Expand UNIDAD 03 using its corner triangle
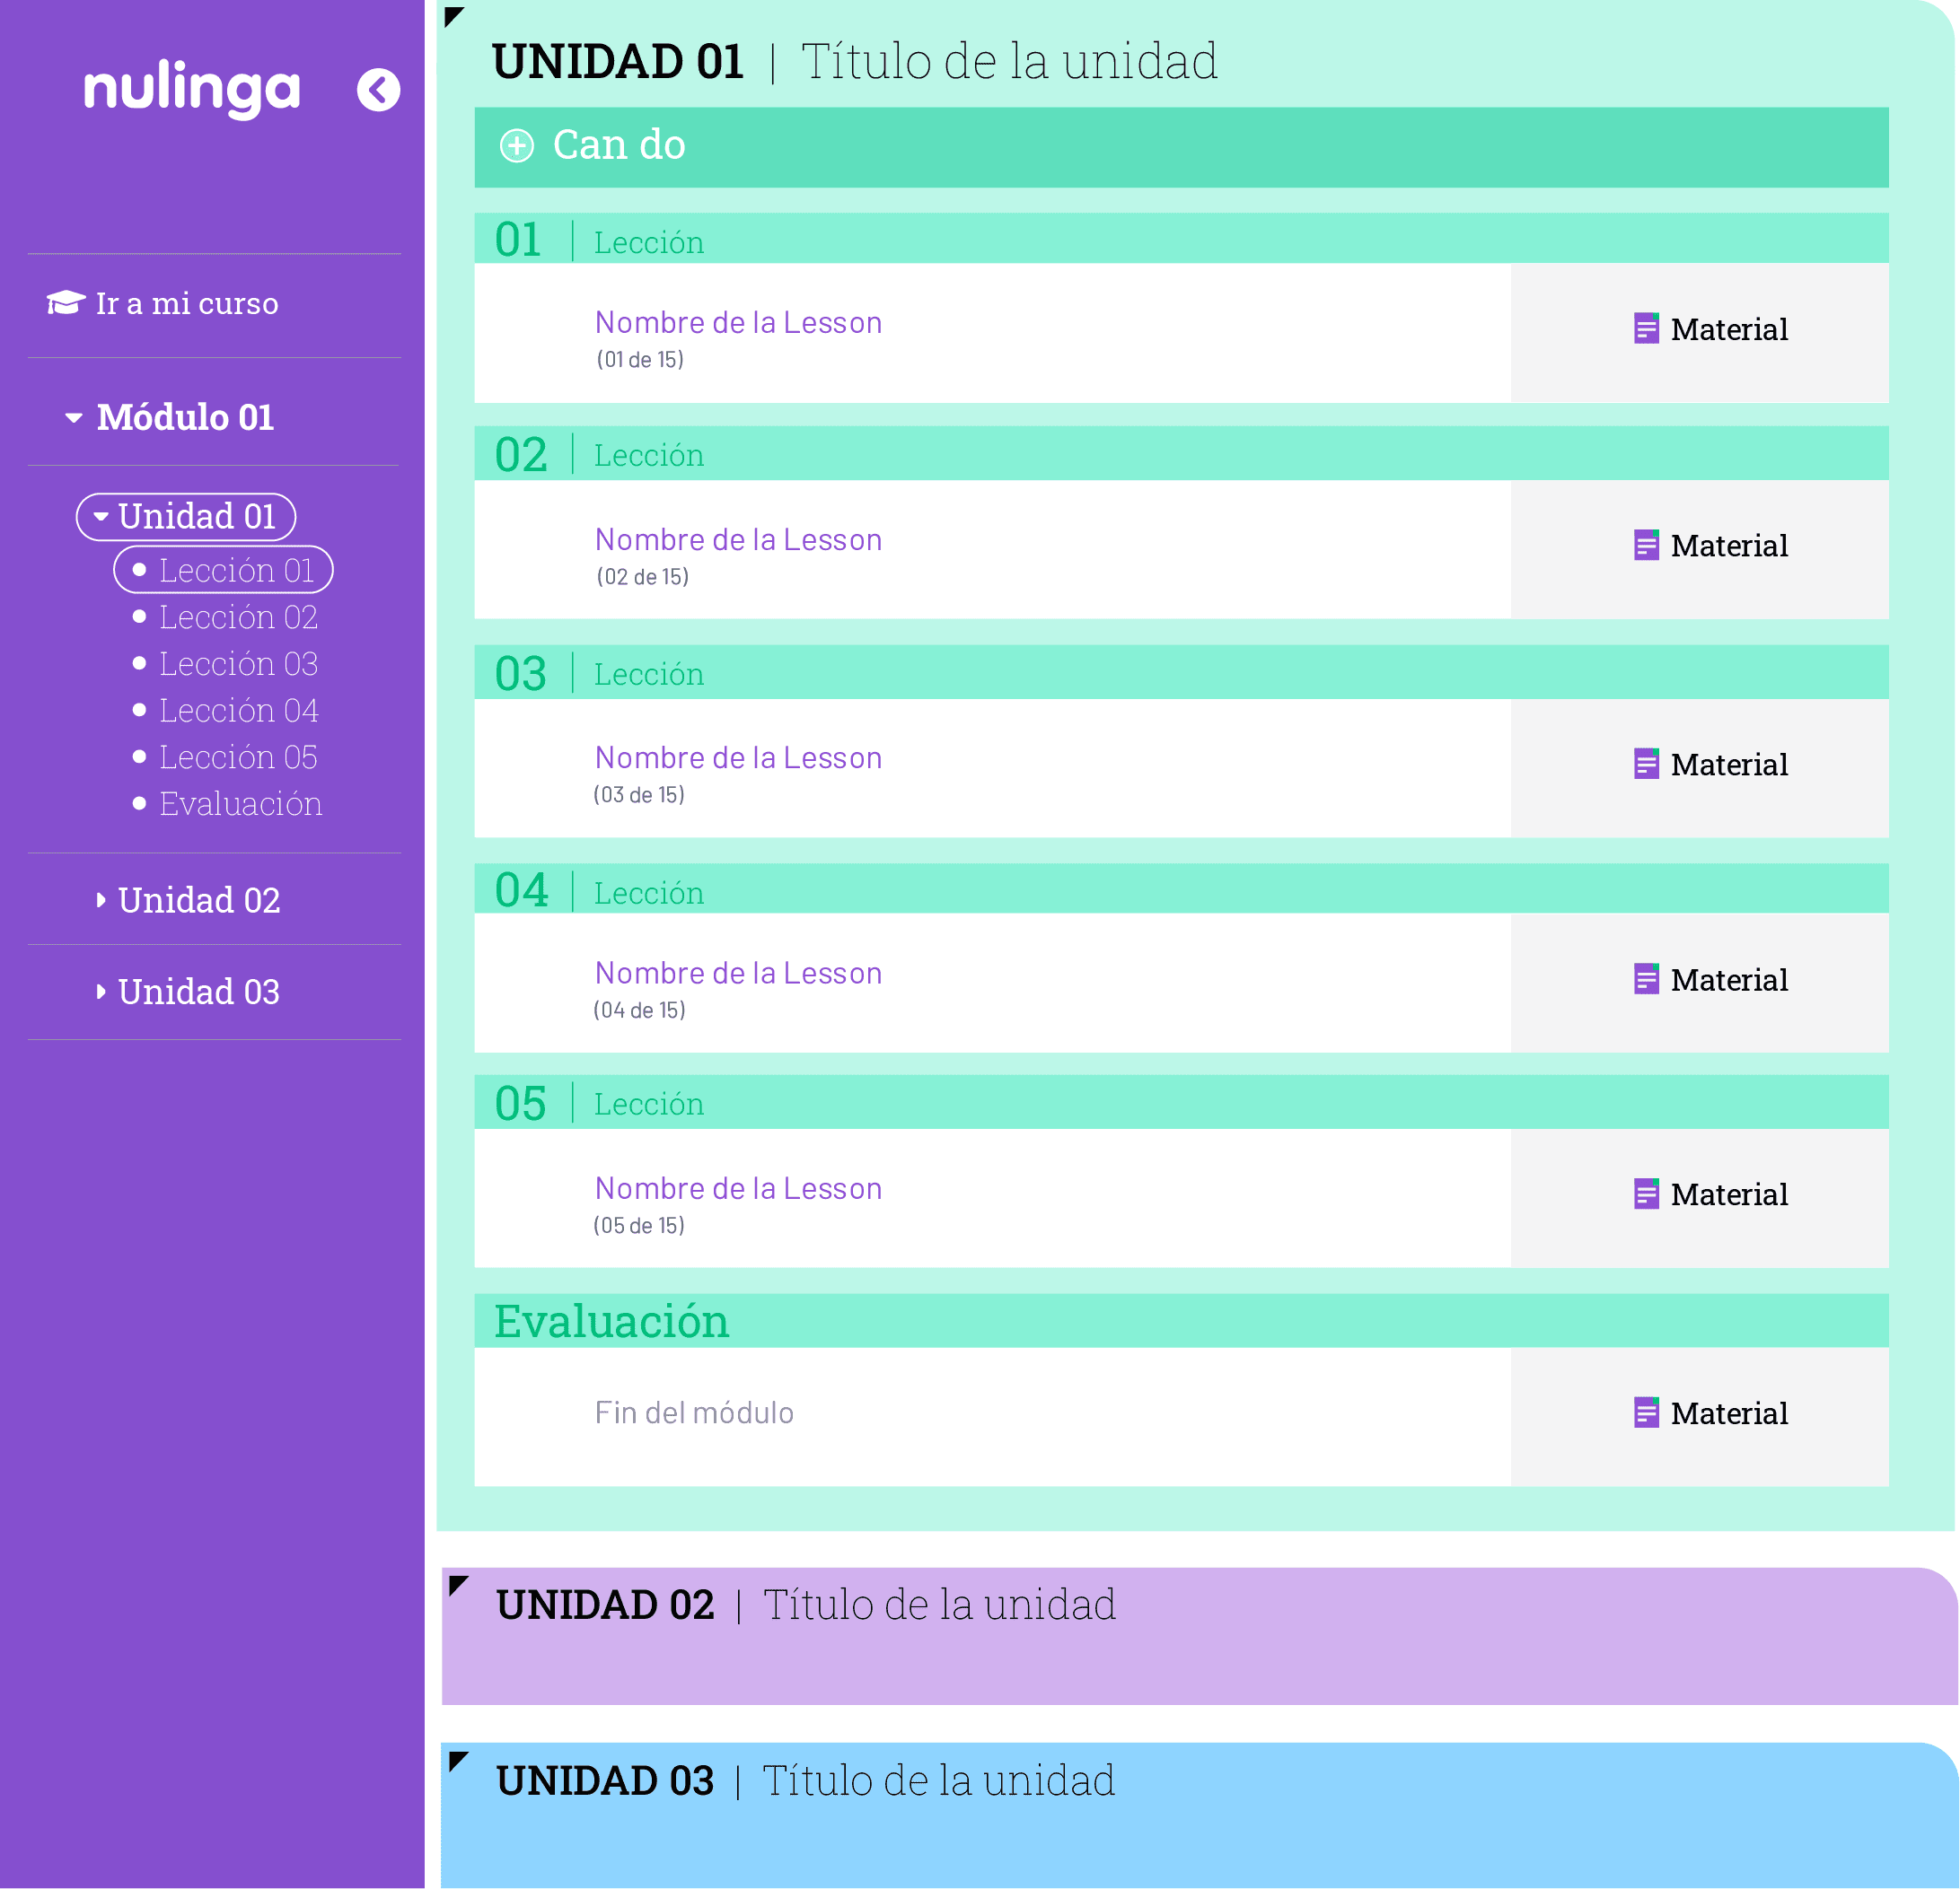Image resolution: width=1960 pixels, height=1889 pixels. pos(458,1761)
